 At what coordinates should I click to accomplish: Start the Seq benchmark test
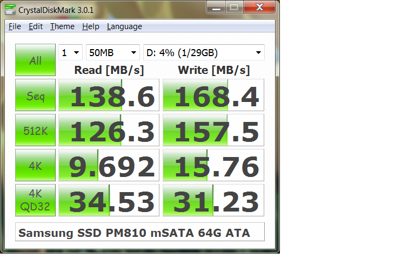[35, 95]
